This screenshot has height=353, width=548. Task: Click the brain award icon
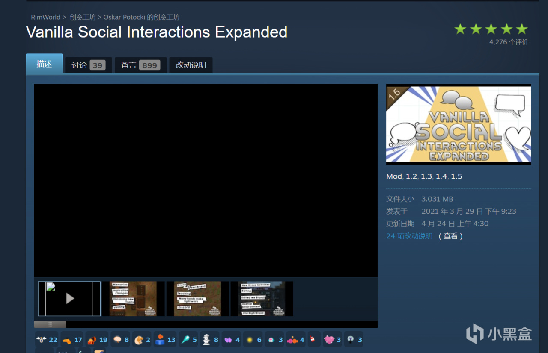coord(120,340)
